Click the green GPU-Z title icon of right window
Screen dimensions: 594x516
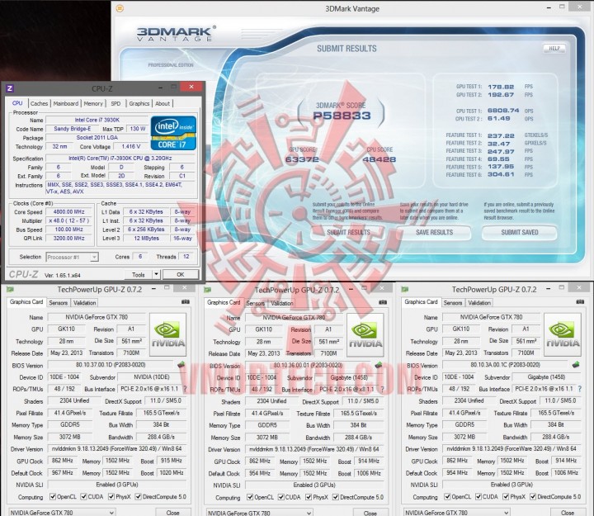pyautogui.click(x=405, y=290)
